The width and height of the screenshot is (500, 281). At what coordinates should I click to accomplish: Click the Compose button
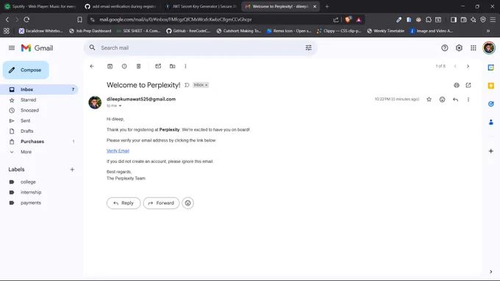point(26,70)
